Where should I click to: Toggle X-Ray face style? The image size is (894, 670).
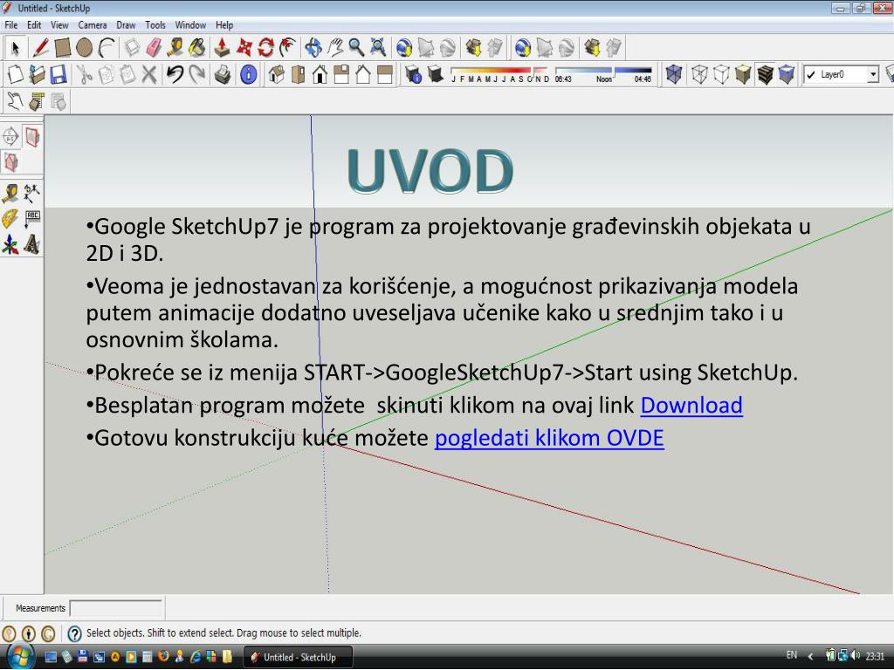coord(674,75)
